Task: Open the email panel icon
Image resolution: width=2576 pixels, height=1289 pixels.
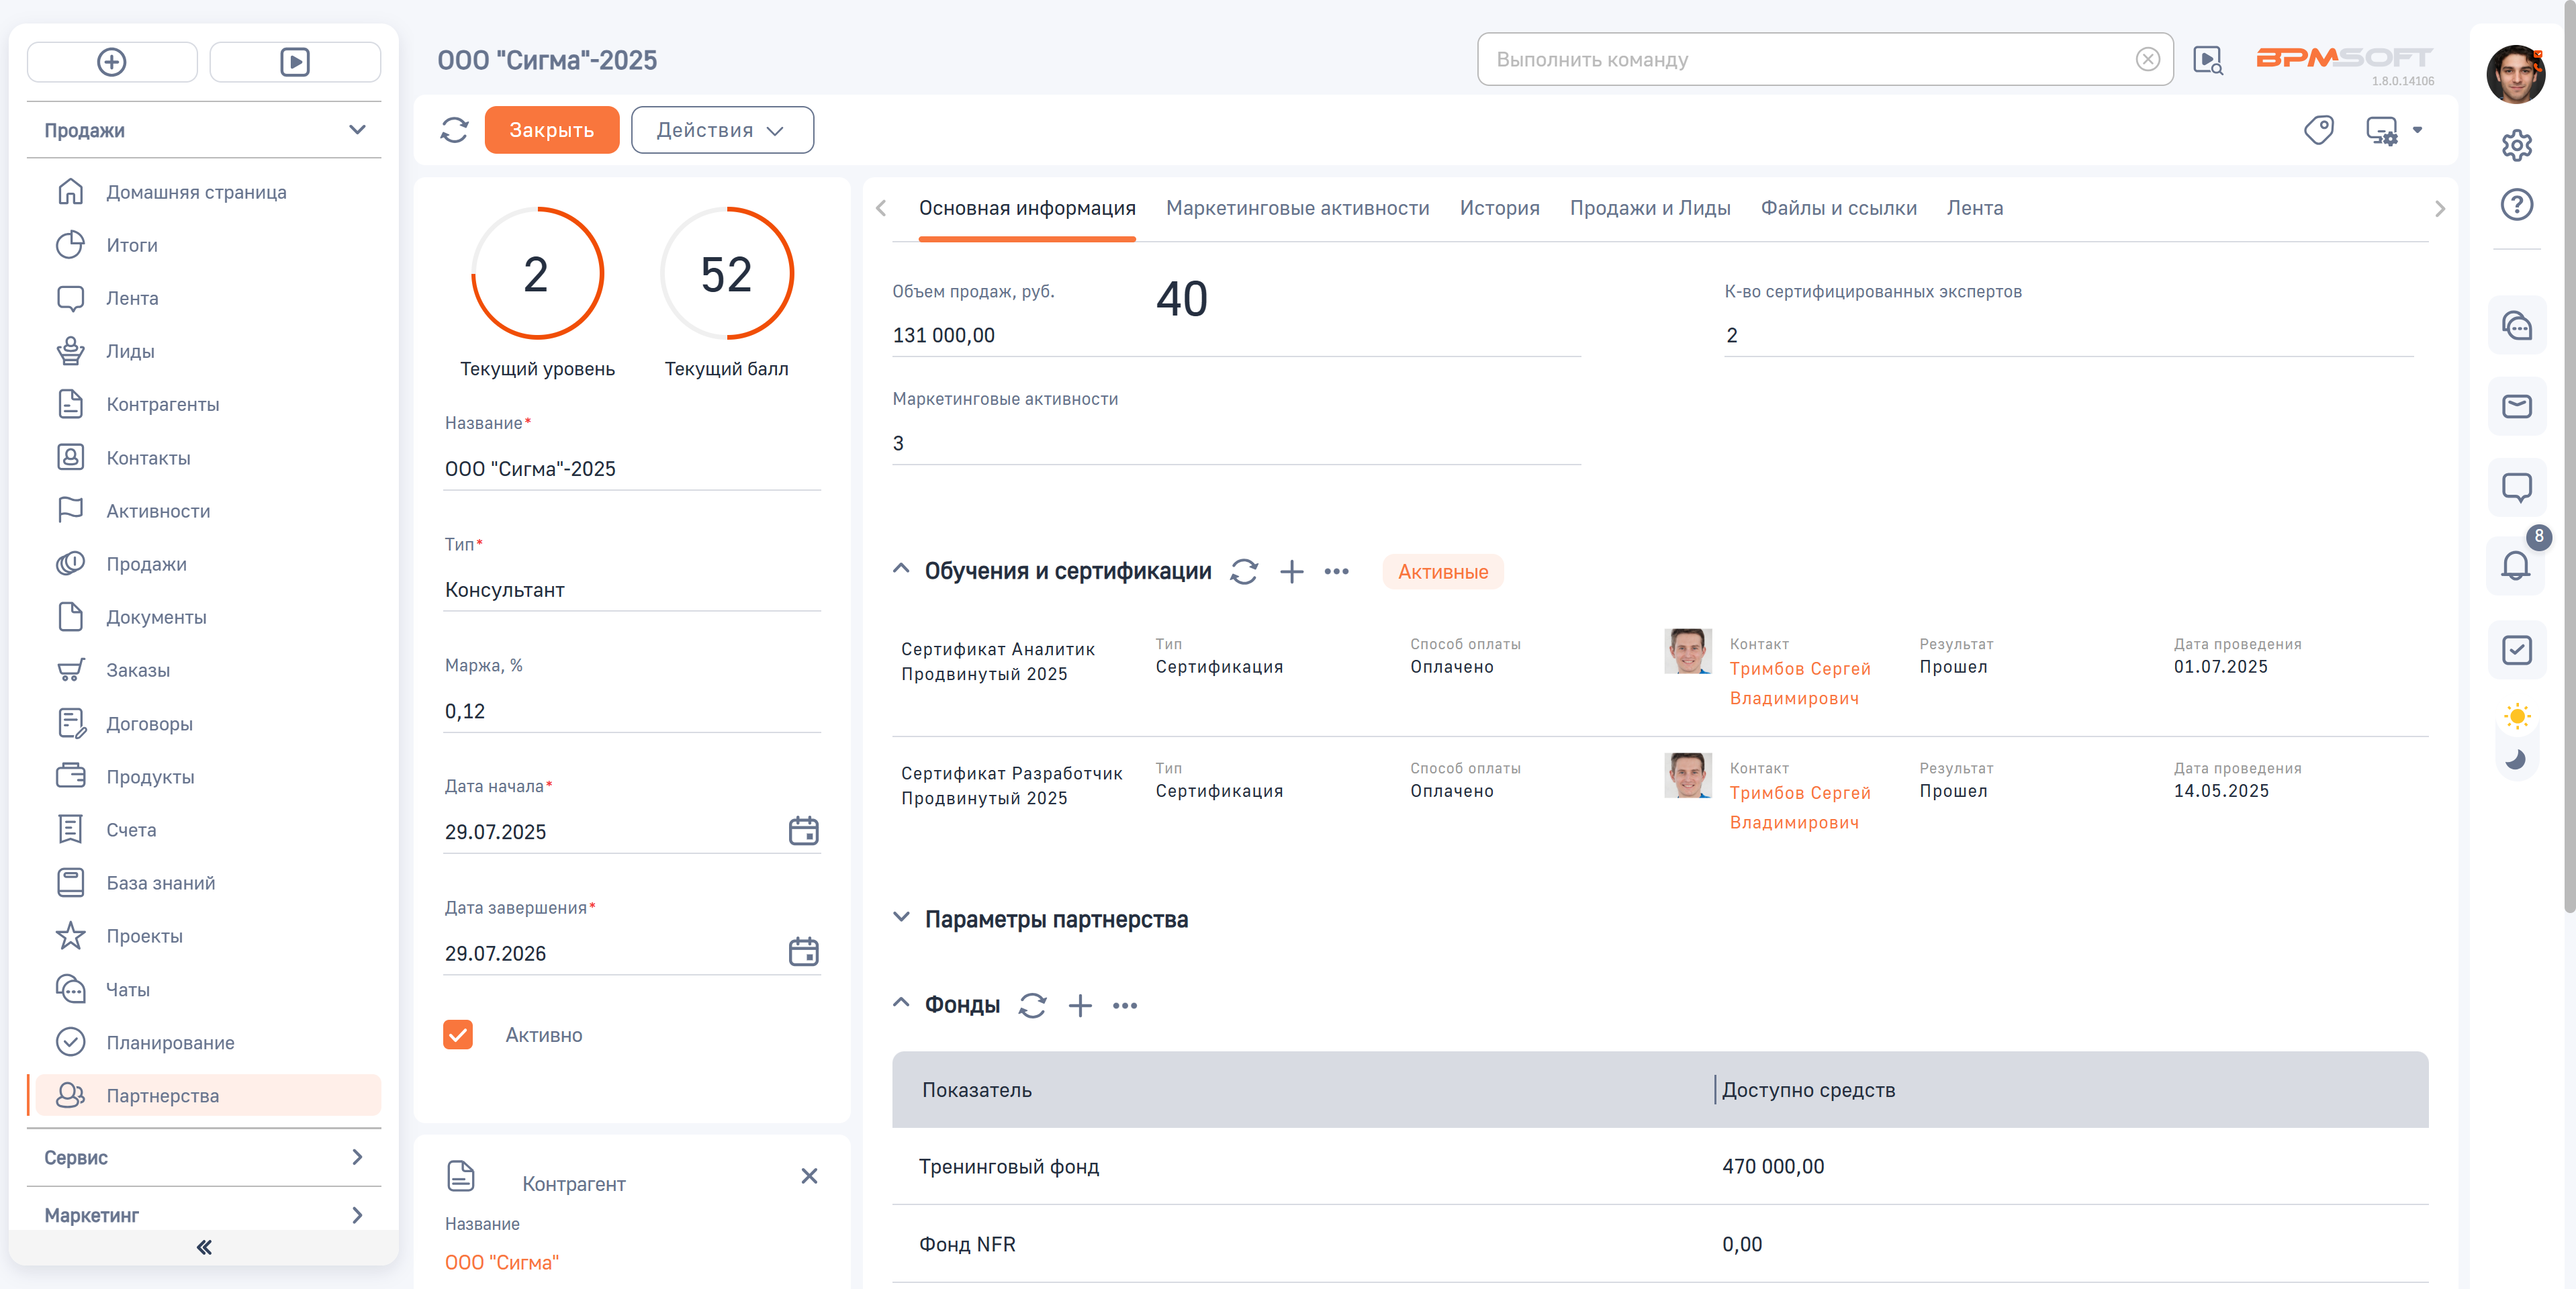Action: [x=2516, y=406]
